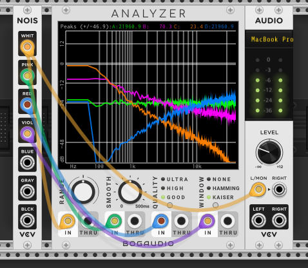Click the RANGE knob on Analyzer
This screenshot has height=268, width=308.
point(83,192)
